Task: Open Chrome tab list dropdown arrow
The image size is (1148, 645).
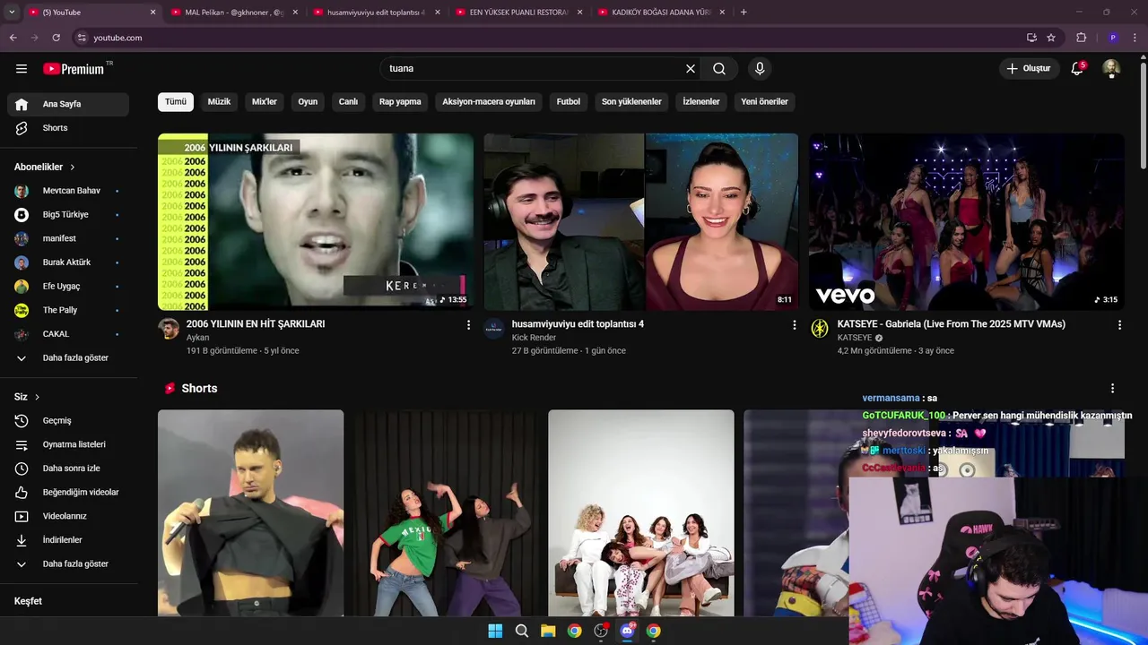Action: [x=12, y=12]
